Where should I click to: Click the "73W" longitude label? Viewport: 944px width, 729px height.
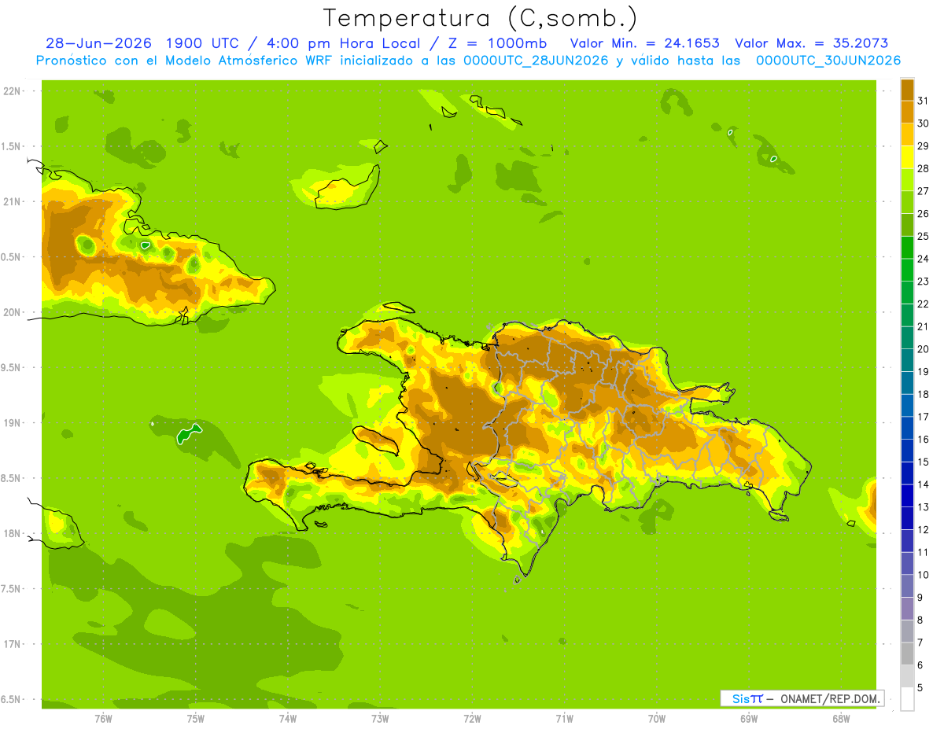pyautogui.click(x=380, y=718)
